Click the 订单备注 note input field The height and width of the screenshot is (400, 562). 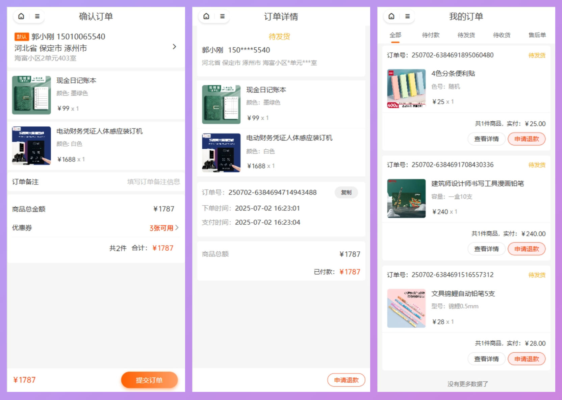point(153,182)
